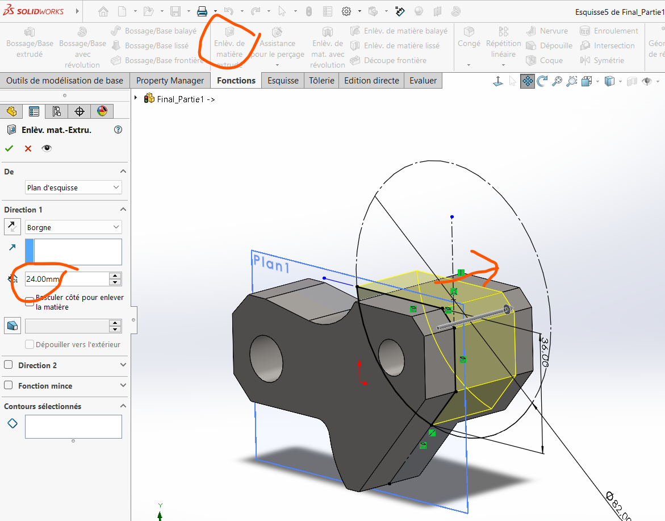Create a new document with the New icon

coord(122,11)
